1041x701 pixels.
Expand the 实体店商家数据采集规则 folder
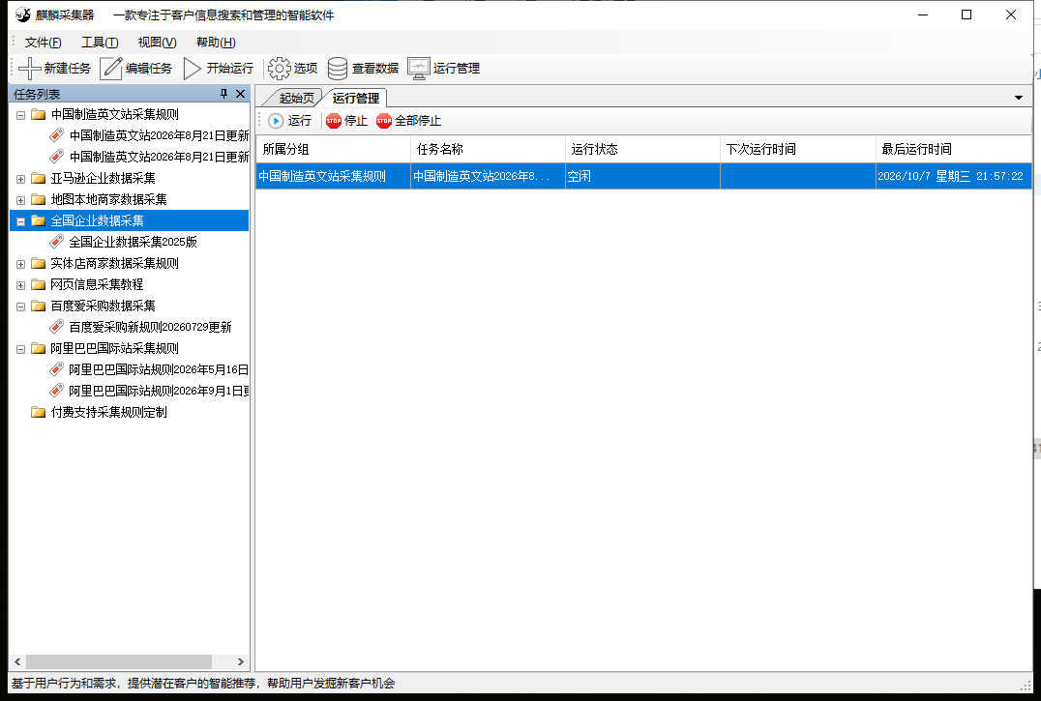[x=20, y=264]
